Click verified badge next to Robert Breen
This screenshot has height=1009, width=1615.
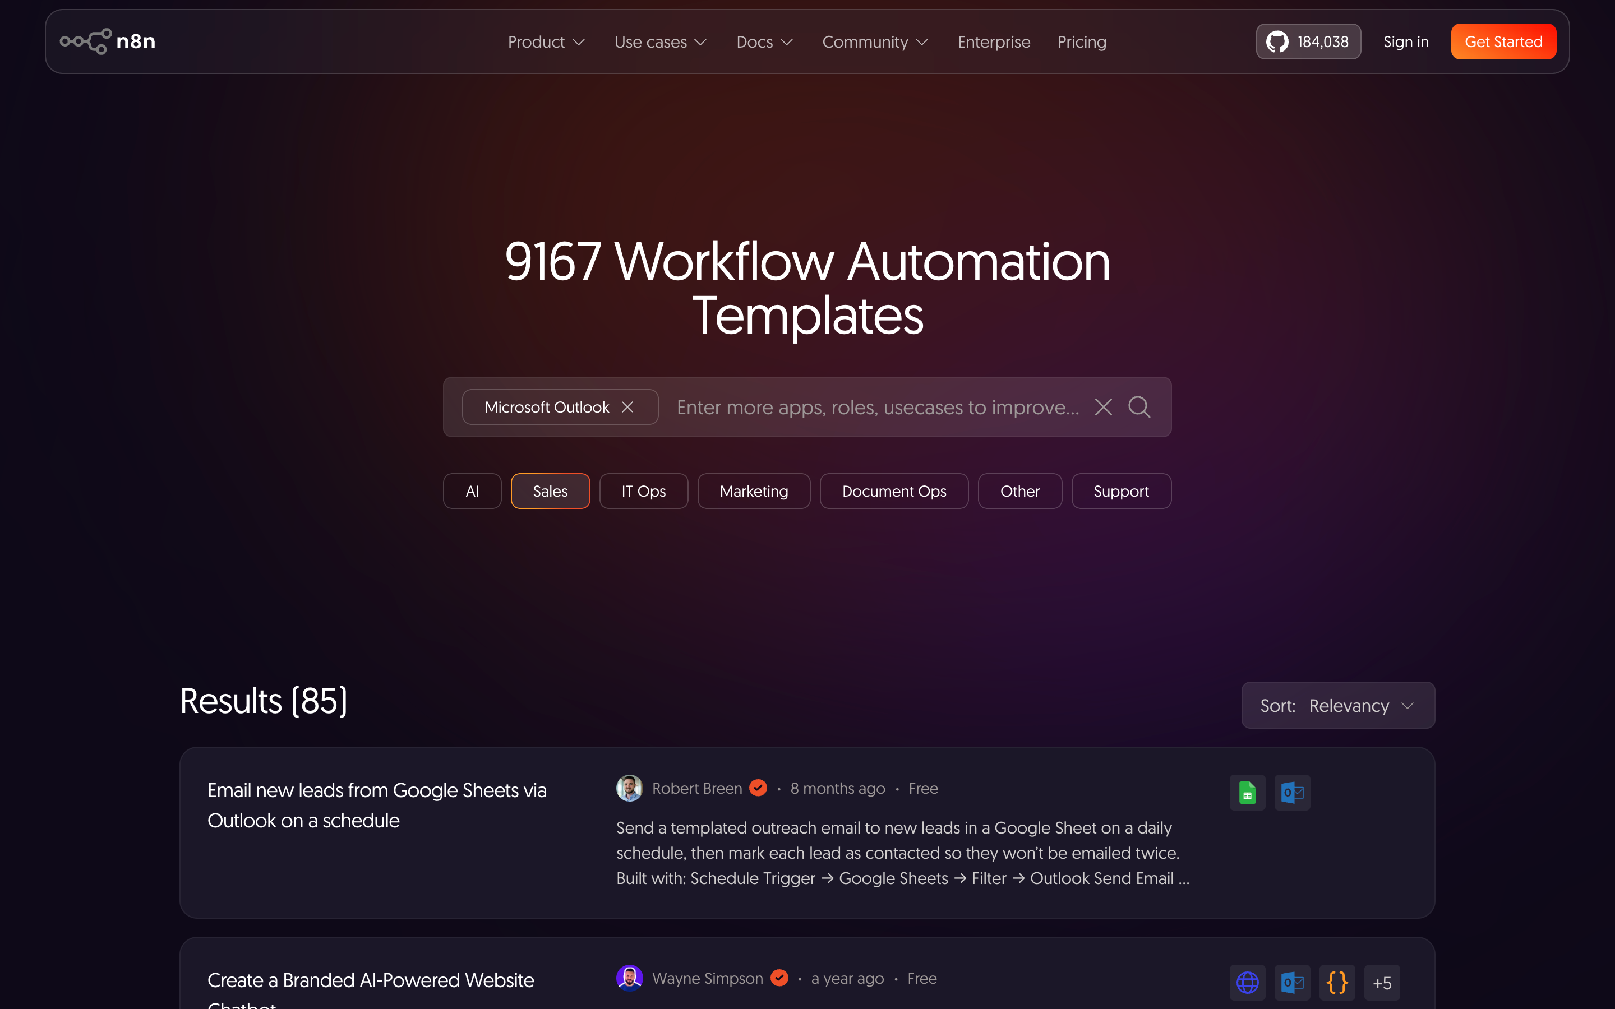pyautogui.click(x=758, y=788)
